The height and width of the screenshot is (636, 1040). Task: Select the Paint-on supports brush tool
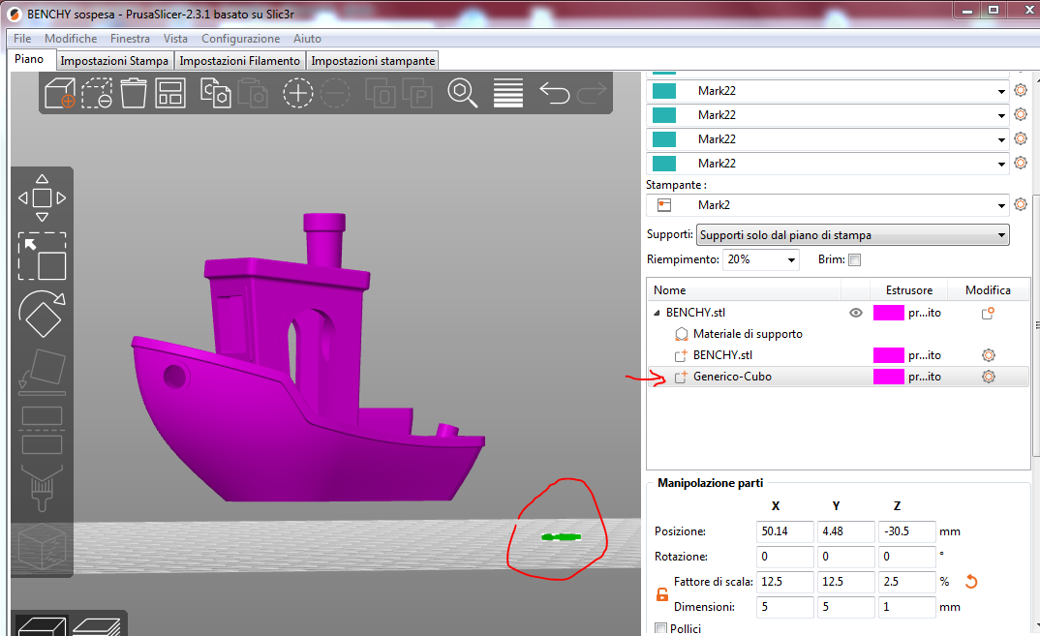(x=42, y=488)
